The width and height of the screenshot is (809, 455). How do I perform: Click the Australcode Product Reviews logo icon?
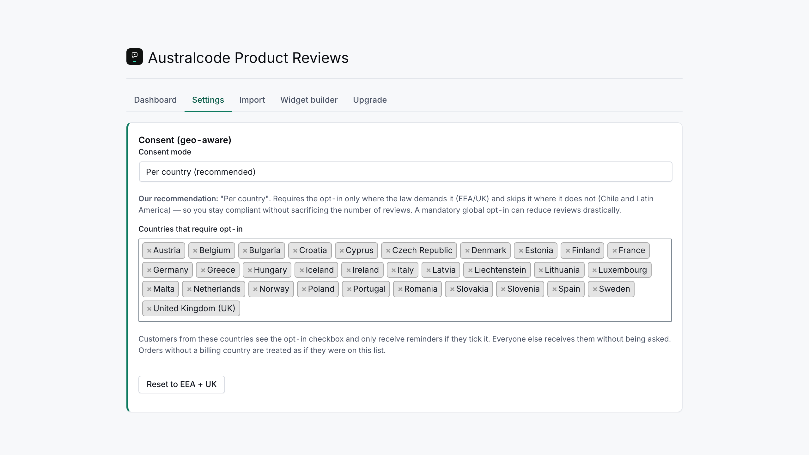pyautogui.click(x=135, y=57)
